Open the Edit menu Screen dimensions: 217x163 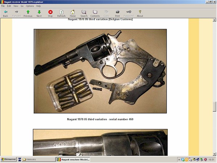tap(9, 6)
